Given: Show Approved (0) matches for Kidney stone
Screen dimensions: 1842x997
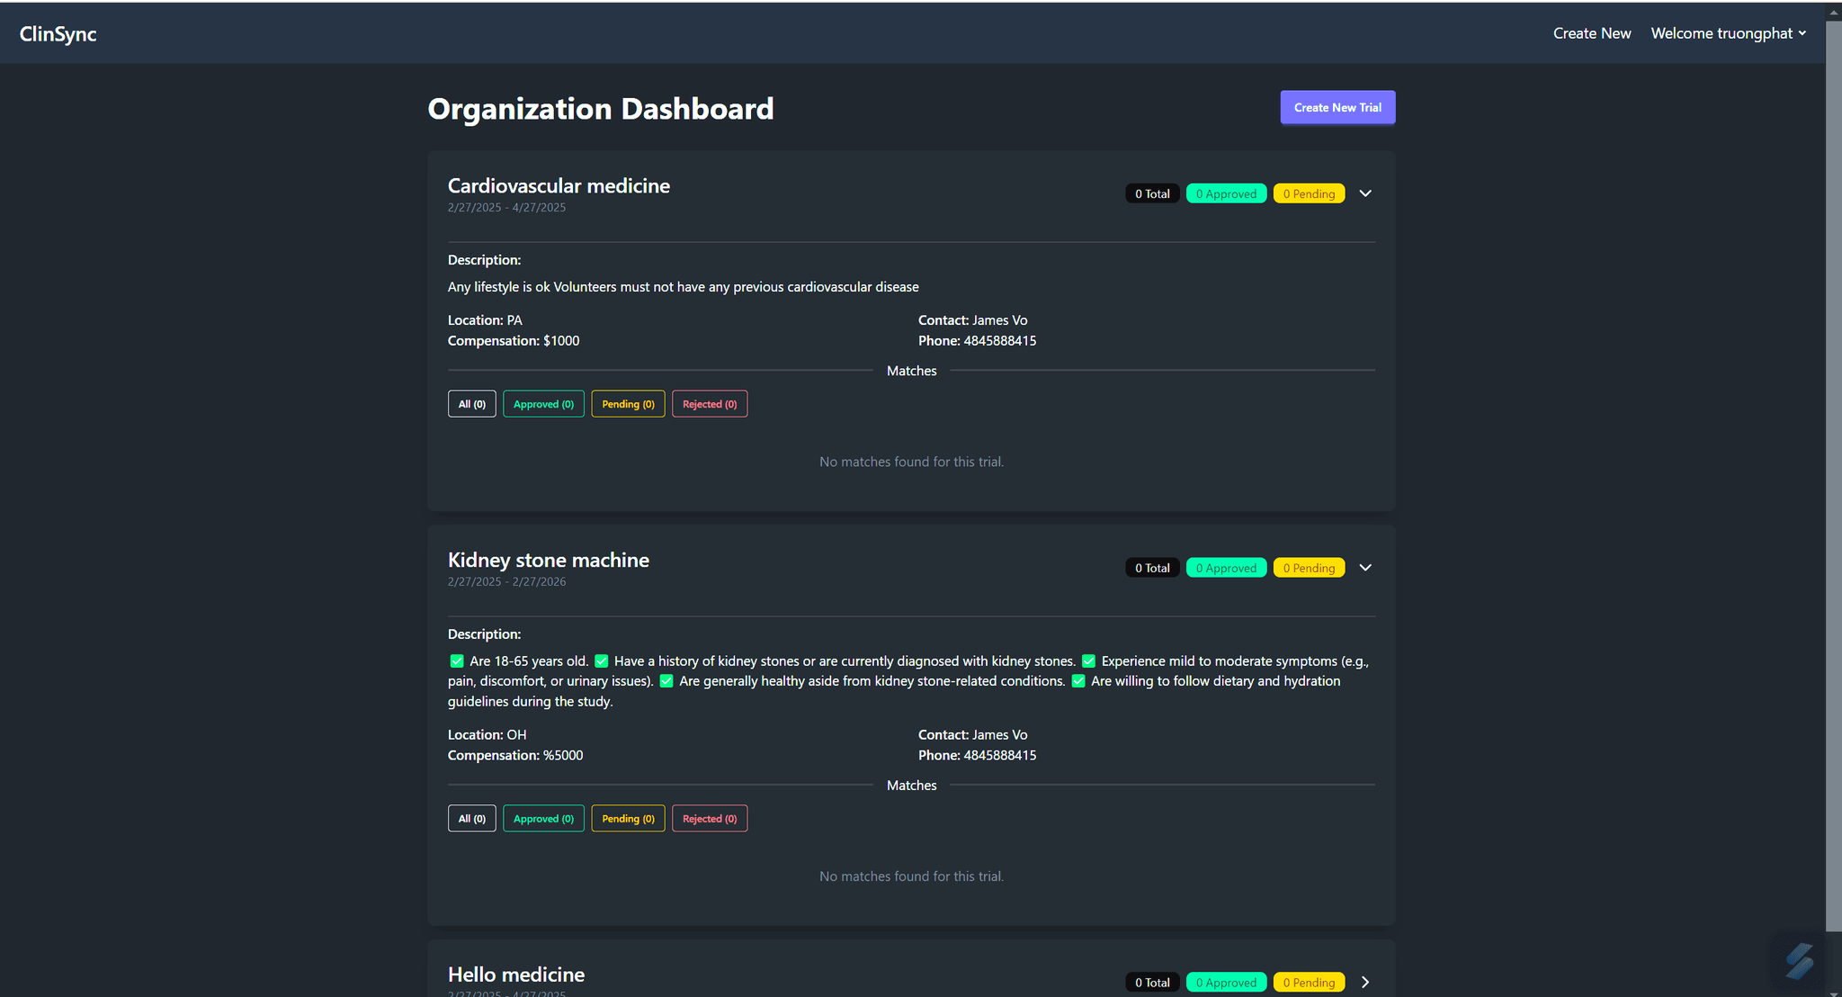Looking at the screenshot, I should click(543, 819).
